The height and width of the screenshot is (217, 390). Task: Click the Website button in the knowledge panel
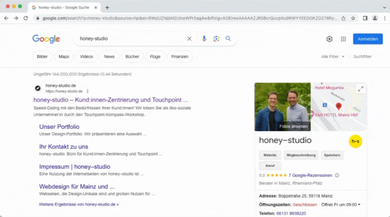[x=270, y=155]
